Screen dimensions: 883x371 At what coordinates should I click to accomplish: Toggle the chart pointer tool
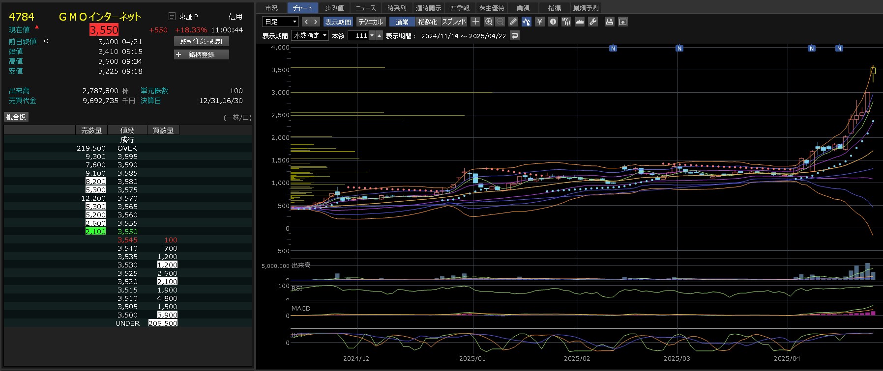(527, 22)
